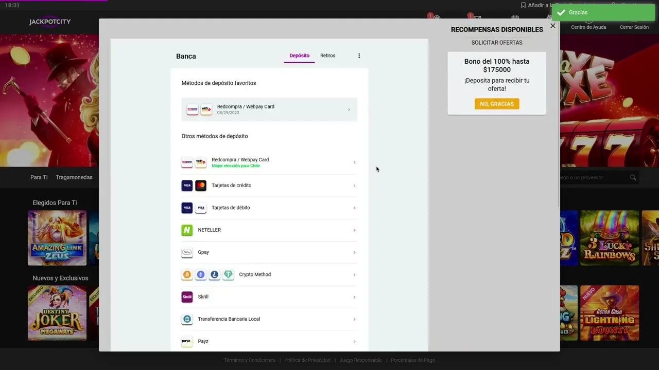This screenshot has height=370, width=659.
Task: Click the Bitcoin icon in Crypto Method
Action: (x=187, y=274)
